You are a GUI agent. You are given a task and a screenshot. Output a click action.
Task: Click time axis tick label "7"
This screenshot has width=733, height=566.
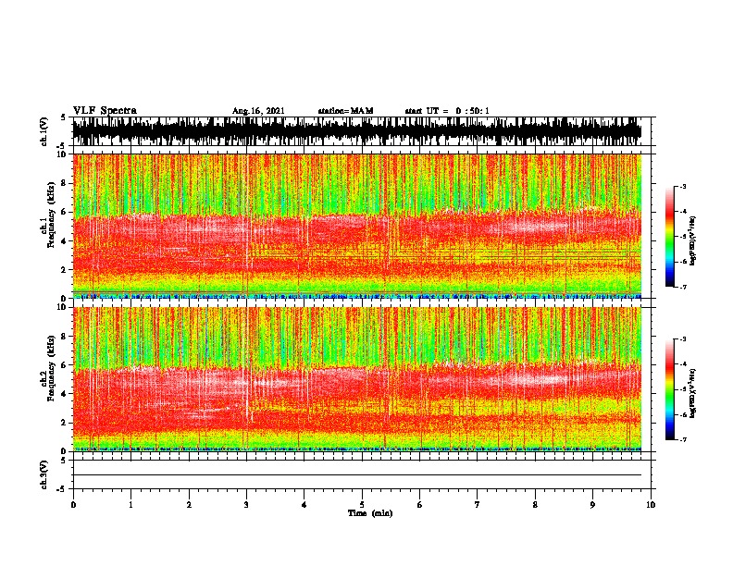pos(478,505)
